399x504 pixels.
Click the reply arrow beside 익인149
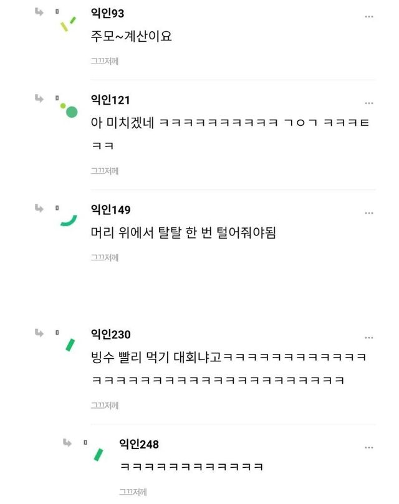click(x=39, y=208)
